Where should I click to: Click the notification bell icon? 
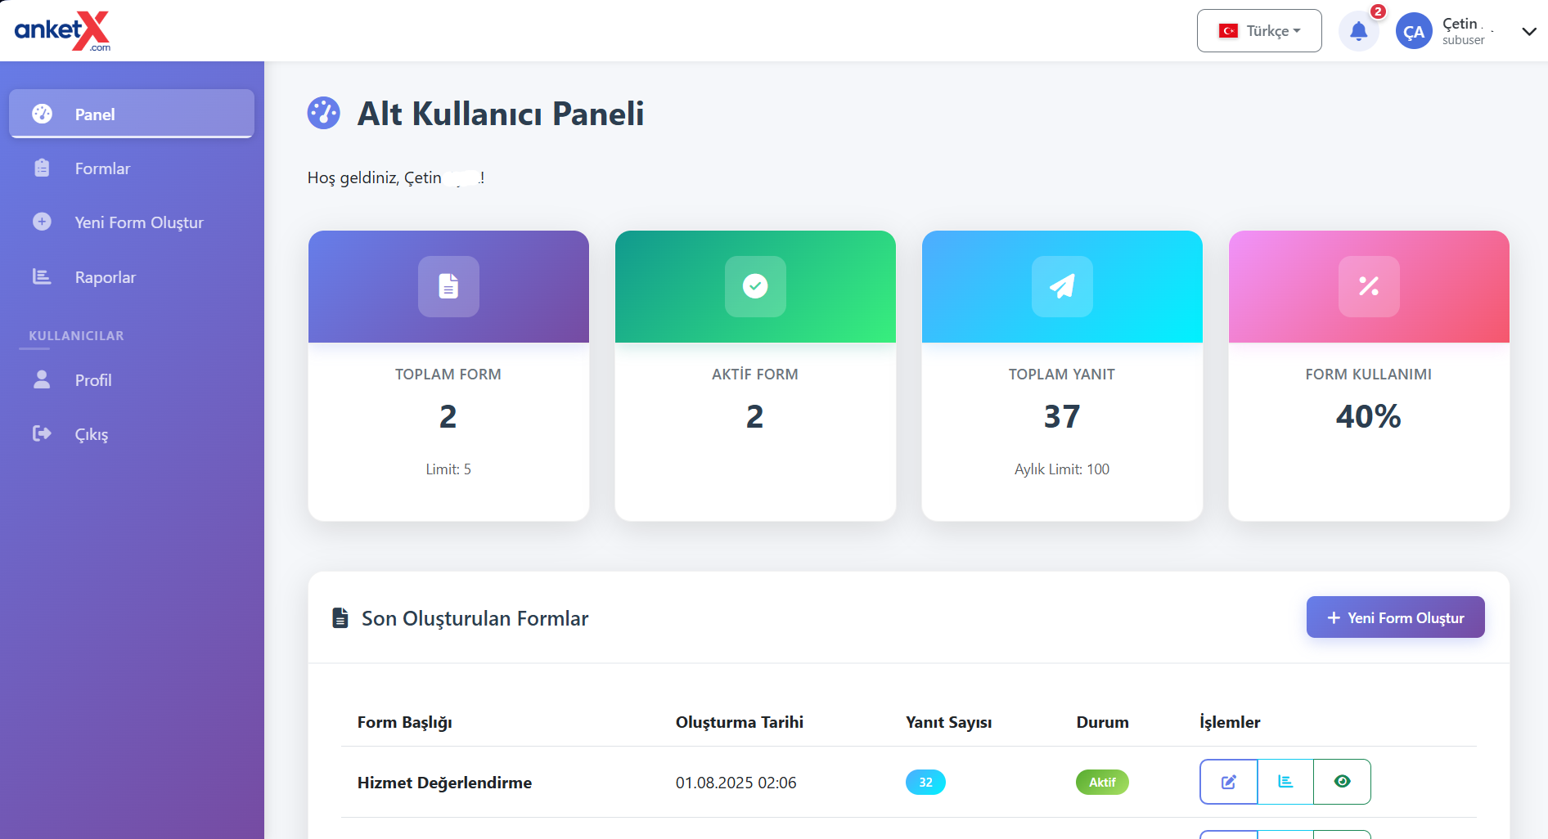tap(1358, 32)
